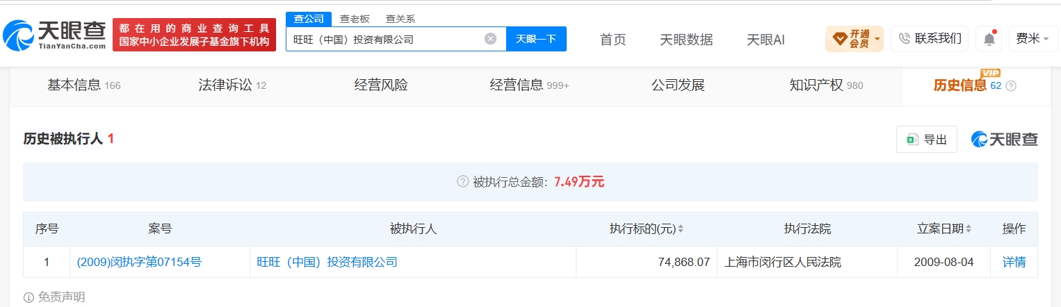
Task: Open 天眼数据 navigation item
Action: tap(686, 40)
